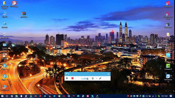Click the 10:57 AM taskbar clock
This screenshot has width=175, height=98.
(x=164, y=96)
